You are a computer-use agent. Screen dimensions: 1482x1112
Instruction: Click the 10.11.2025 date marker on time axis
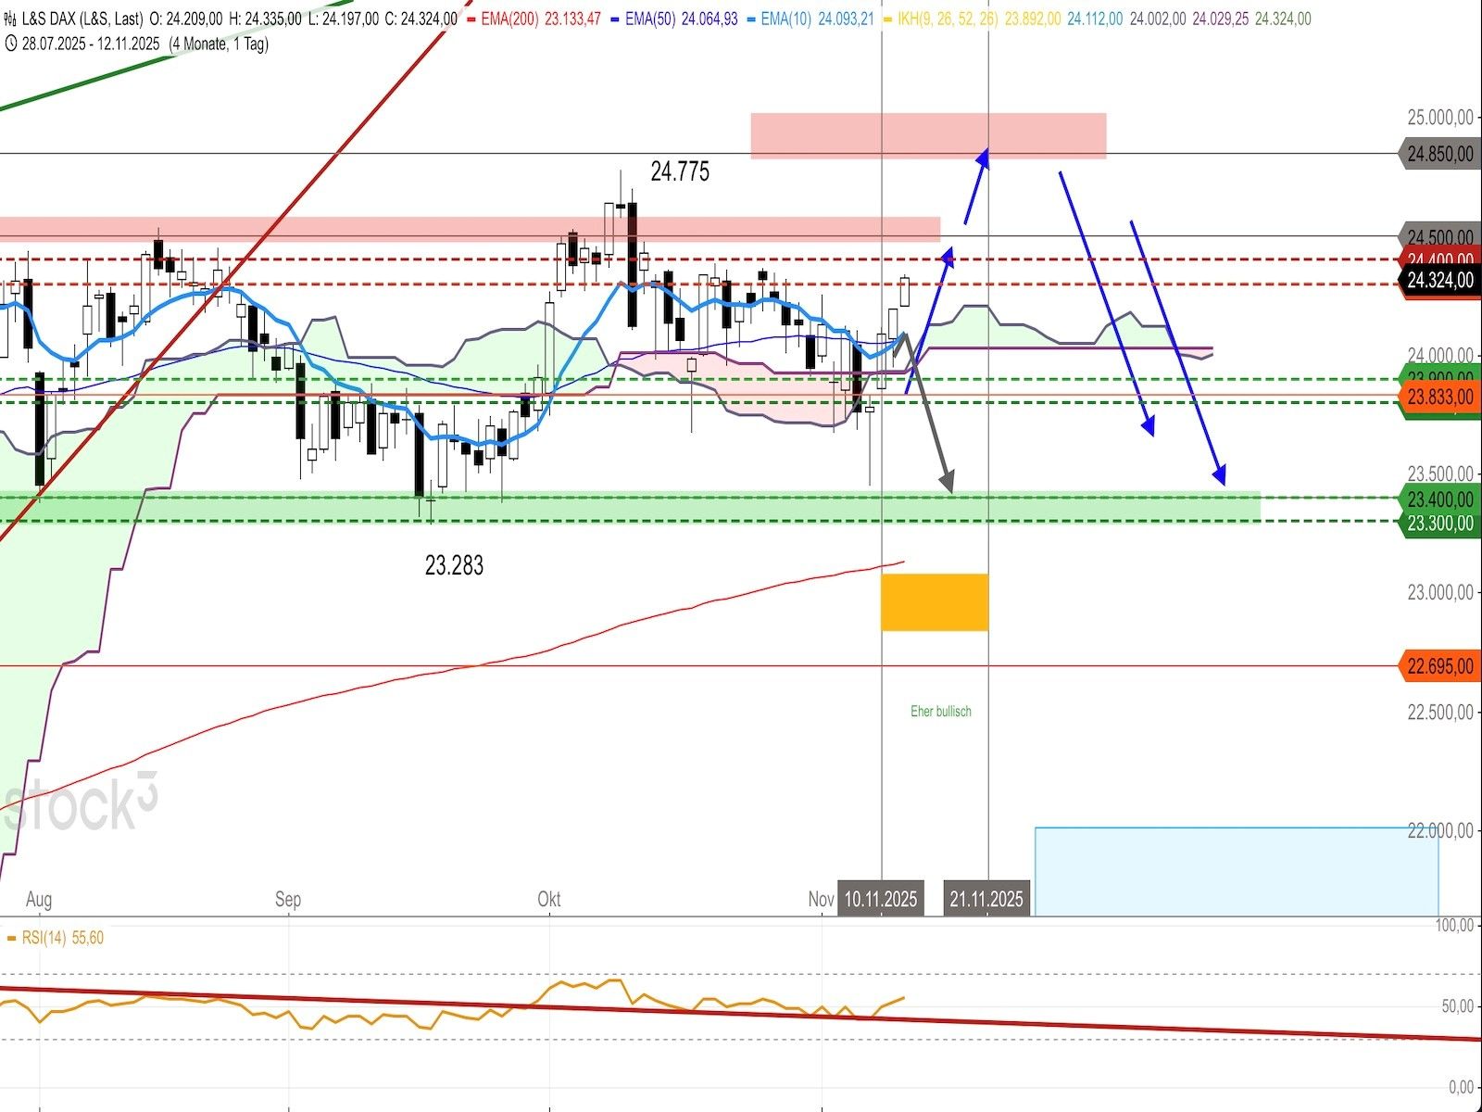[880, 899]
